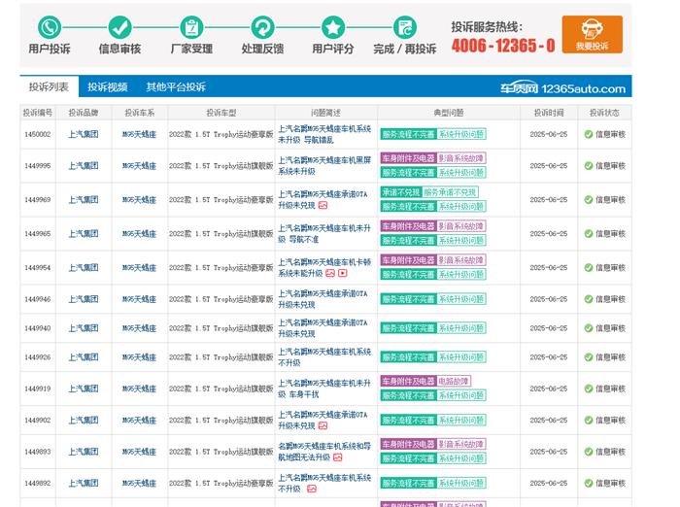Screen dimensions: 680x507
Task: Open the 投诉列表 tab
Action: [x=49, y=86]
